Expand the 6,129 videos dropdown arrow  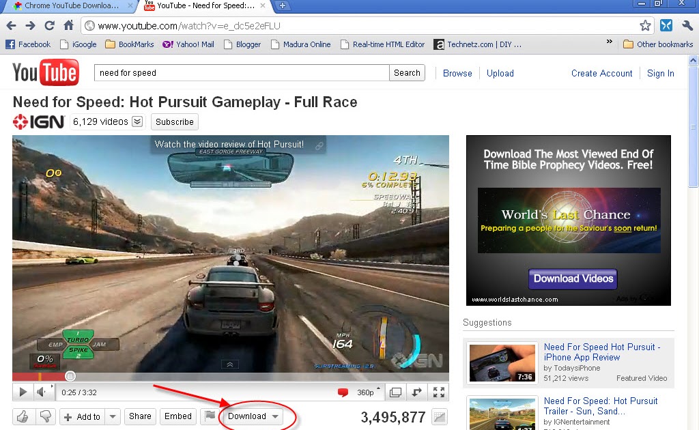tap(137, 121)
